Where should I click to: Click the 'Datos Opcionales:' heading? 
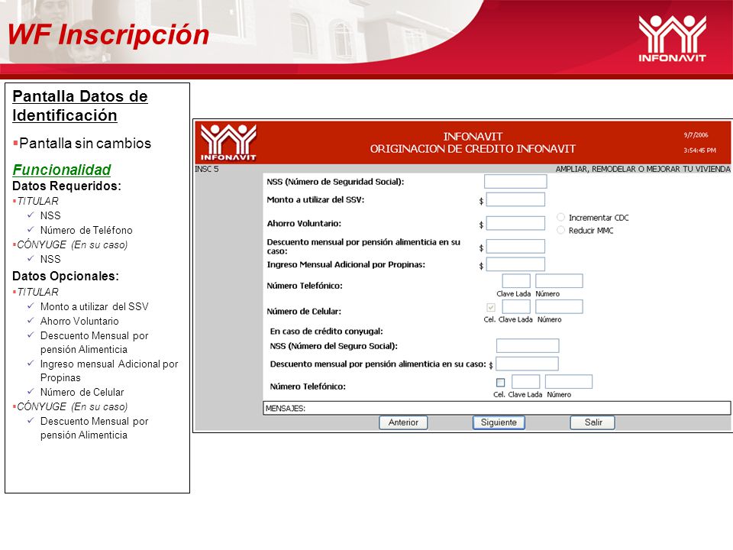(x=66, y=277)
